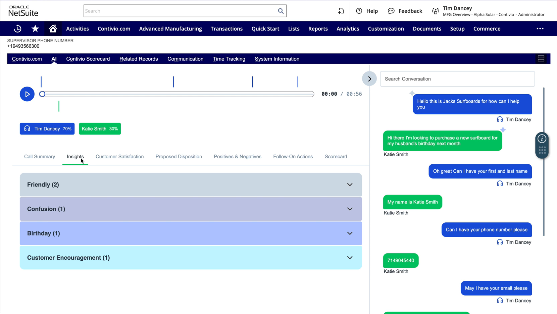The width and height of the screenshot is (557, 314).
Task: Open the recent records clock icon
Action: (x=17, y=29)
